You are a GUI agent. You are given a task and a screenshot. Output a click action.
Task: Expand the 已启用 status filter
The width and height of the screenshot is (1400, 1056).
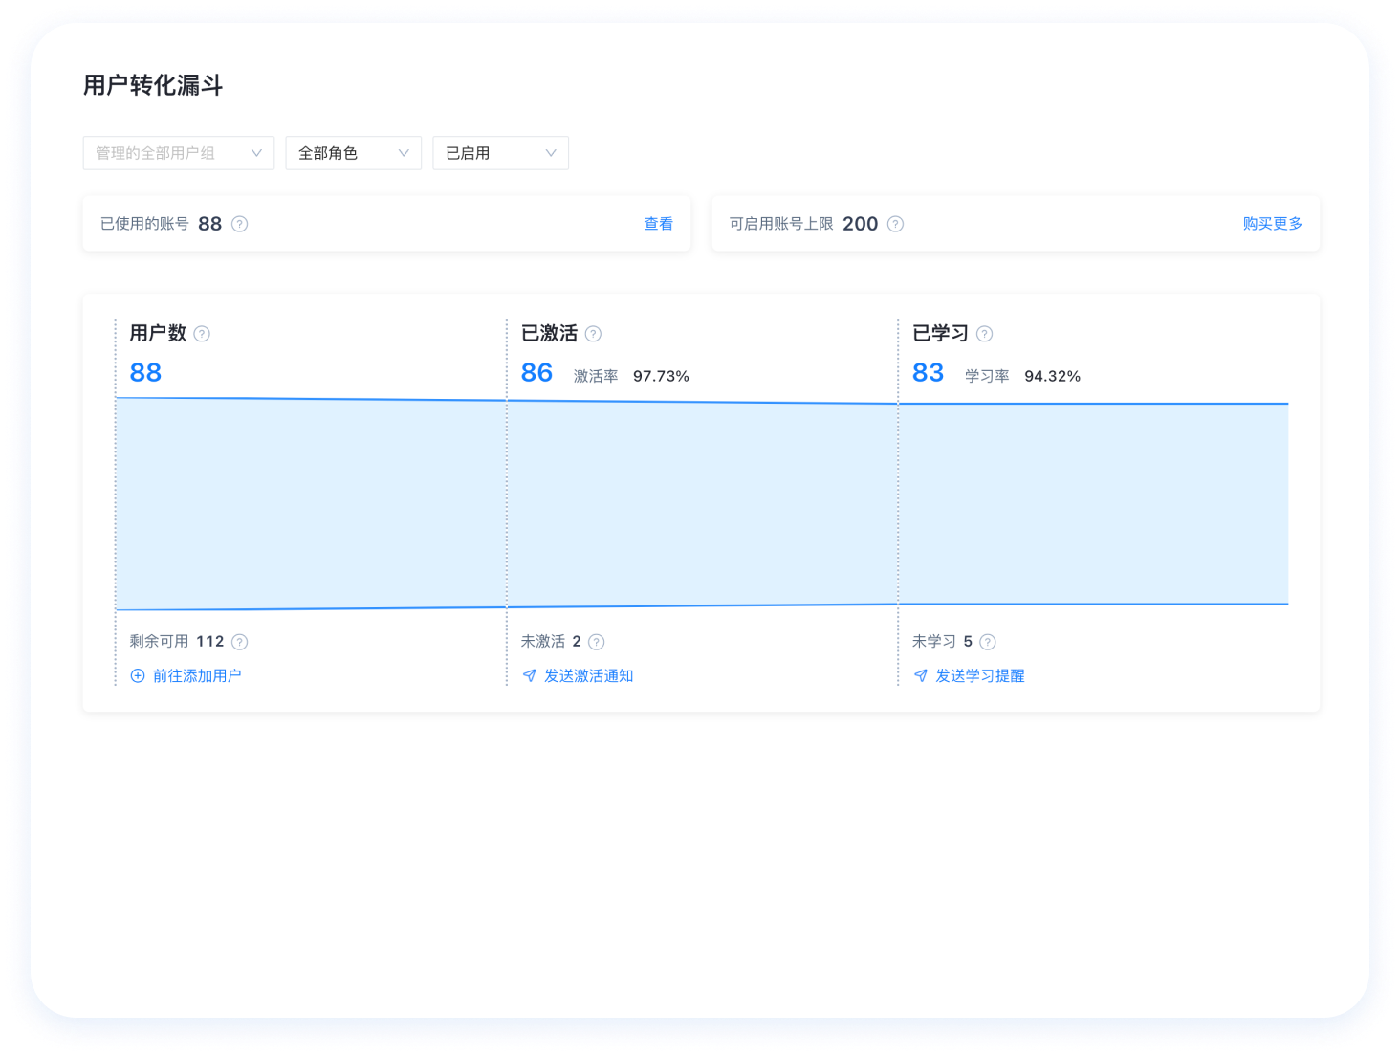(x=501, y=153)
